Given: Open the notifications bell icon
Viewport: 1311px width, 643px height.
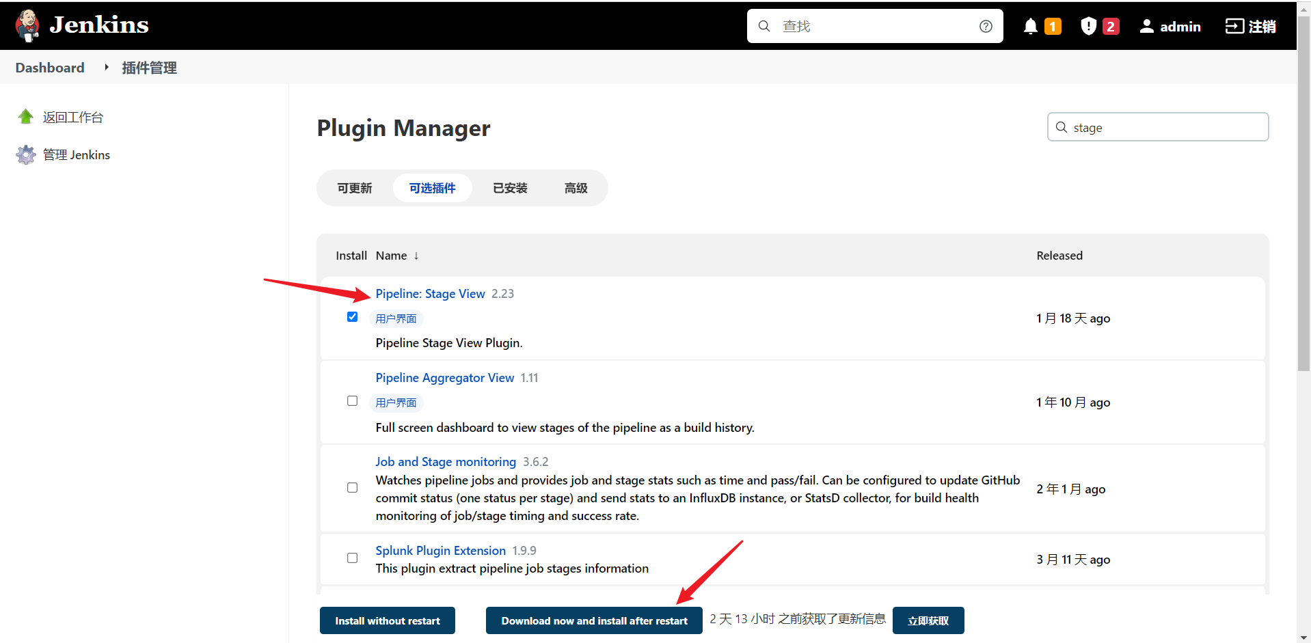Looking at the screenshot, I should 1030,26.
